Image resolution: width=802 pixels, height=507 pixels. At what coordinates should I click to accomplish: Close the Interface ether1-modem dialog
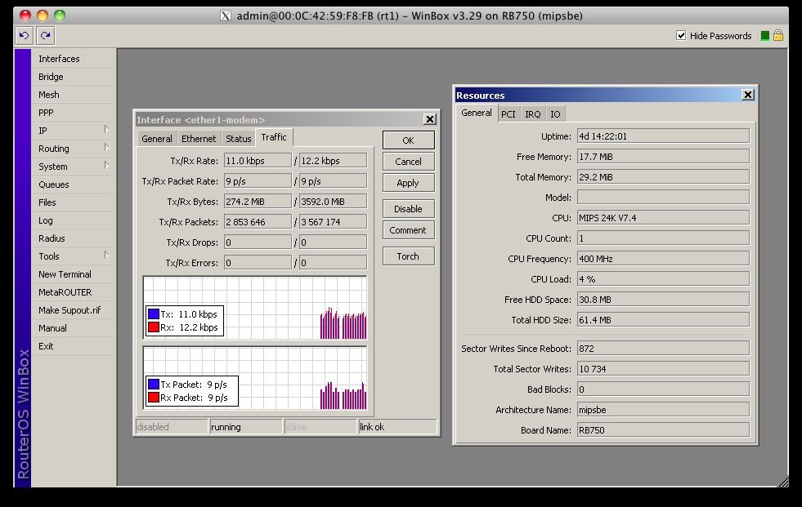(x=430, y=119)
